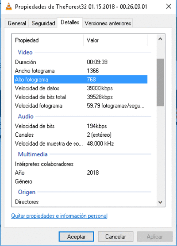
Task: Click the Cancelar button
Action: coord(115,237)
